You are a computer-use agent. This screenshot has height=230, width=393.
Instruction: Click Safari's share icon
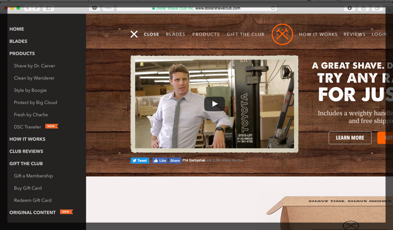point(364,8)
